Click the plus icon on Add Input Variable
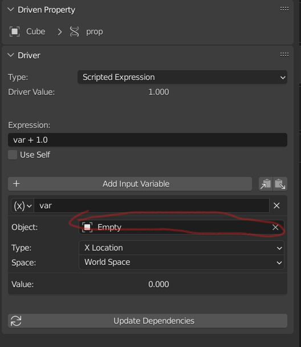The height and width of the screenshot is (347, 301). tap(17, 183)
